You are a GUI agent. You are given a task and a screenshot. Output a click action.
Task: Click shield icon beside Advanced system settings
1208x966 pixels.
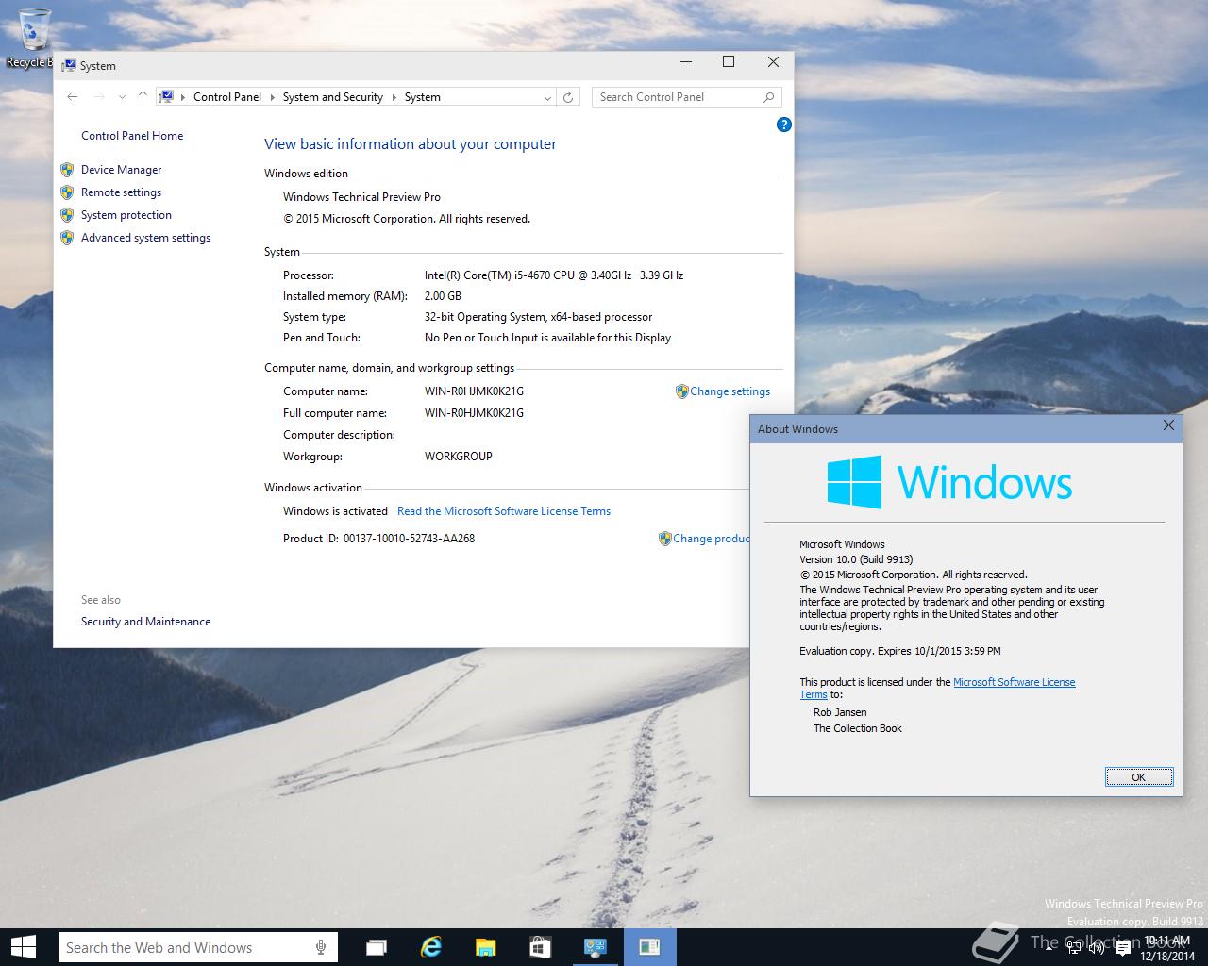[67, 238]
